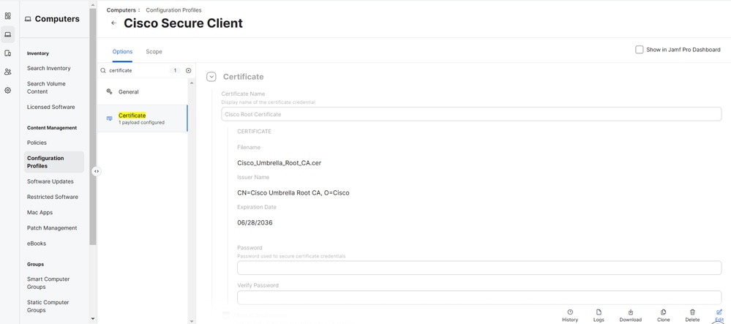This screenshot has width=731, height=324.
Task: Select the Devices icon in left rail
Action: [8, 53]
